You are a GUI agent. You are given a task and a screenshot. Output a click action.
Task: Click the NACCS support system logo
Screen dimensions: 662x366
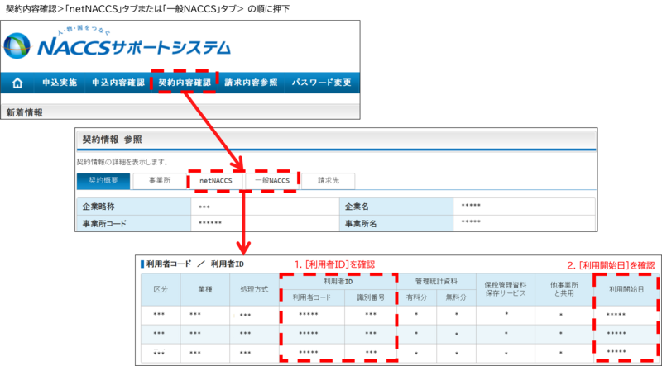pyautogui.click(x=118, y=45)
